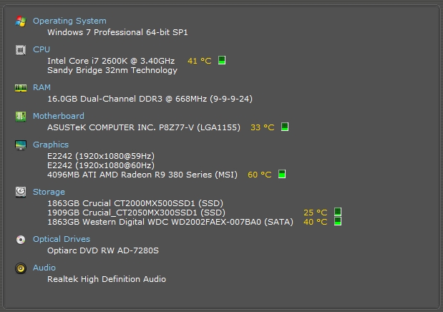Open the RAM section heading link
Viewport: 443px width, 312px height.
[x=42, y=88]
